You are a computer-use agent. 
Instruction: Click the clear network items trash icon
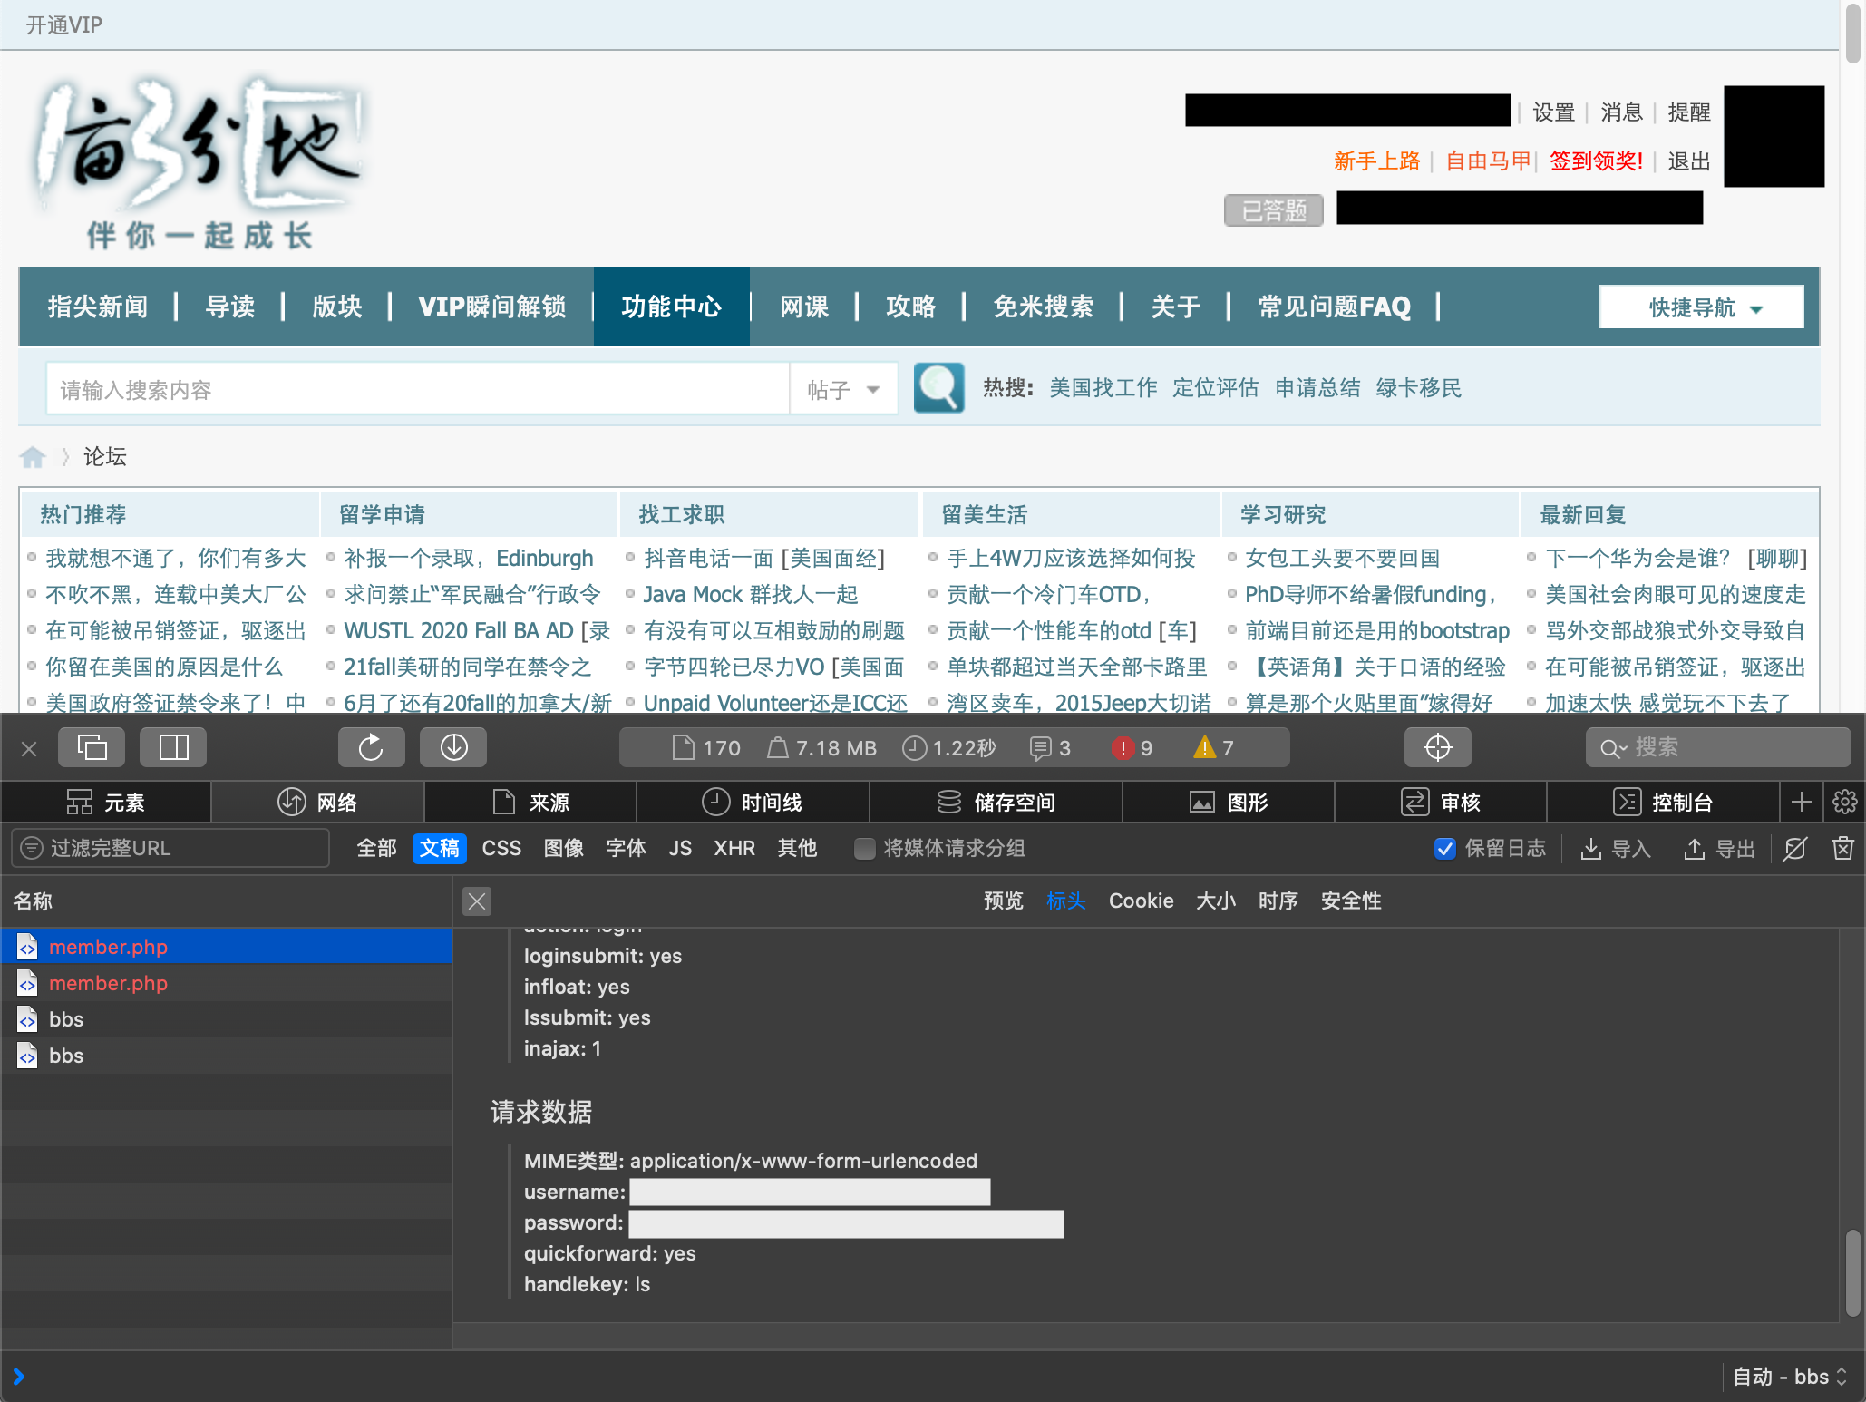point(1842,848)
